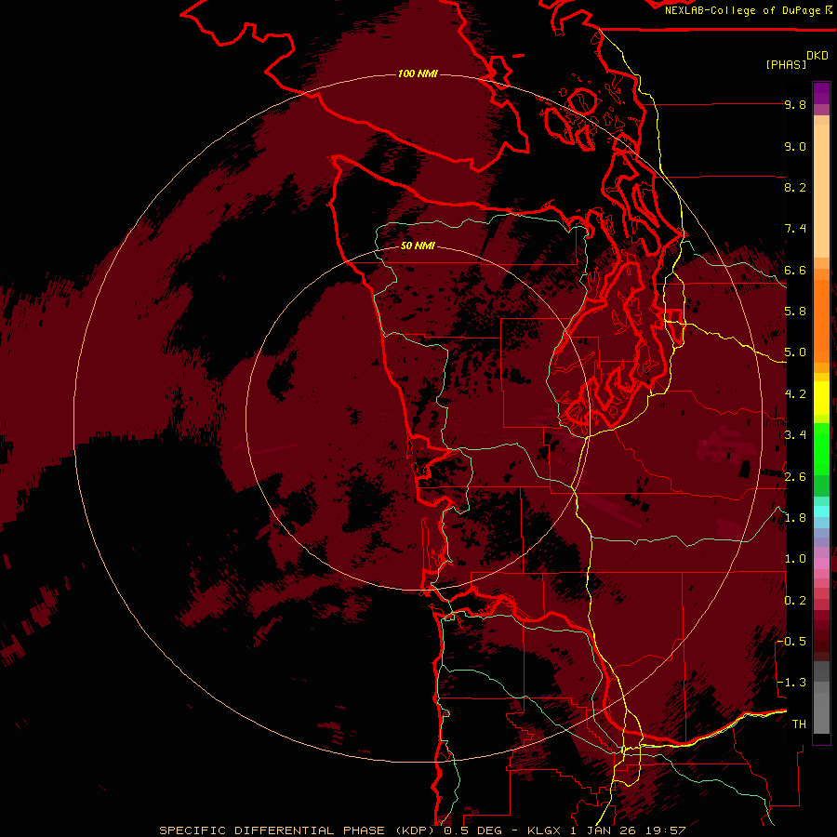
Task: Click the -1.3 value on the scale
Action: point(791,683)
